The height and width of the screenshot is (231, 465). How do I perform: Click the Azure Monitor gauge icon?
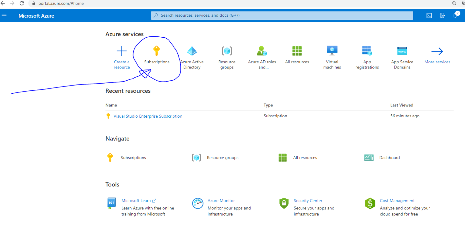(198, 203)
